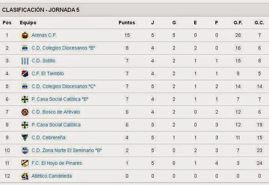Screen dimensions: 269x185
Task: Click the F.C. El Hoyo de Pinares shield
Action: (x=25, y=163)
